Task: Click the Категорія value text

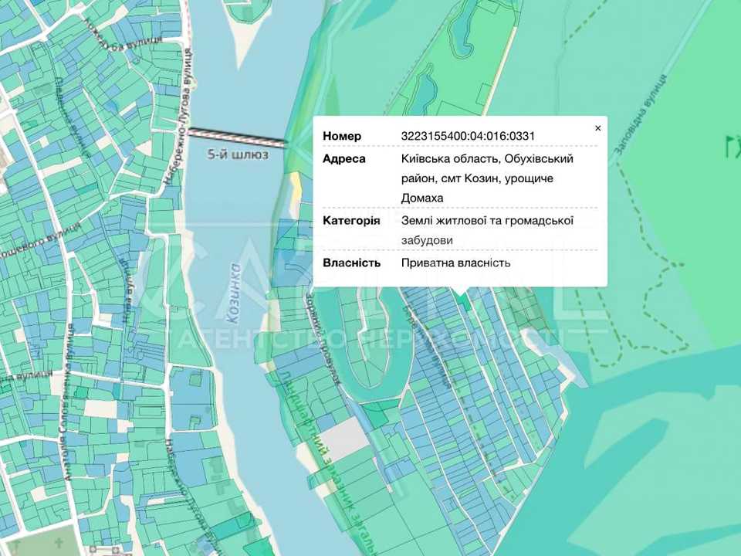Action: point(487,230)
